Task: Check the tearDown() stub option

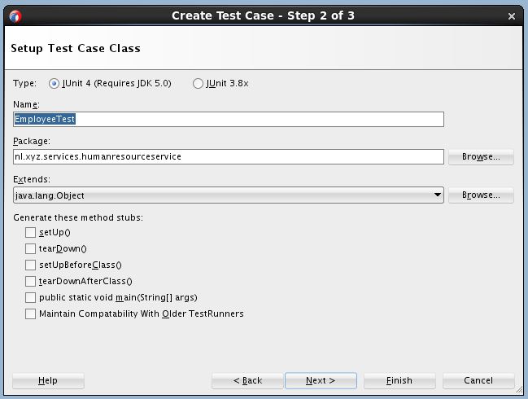Action: point(31,249)
